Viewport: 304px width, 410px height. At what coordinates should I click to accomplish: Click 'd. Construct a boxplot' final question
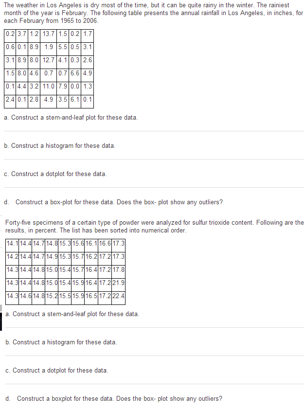tap(114, 398)
